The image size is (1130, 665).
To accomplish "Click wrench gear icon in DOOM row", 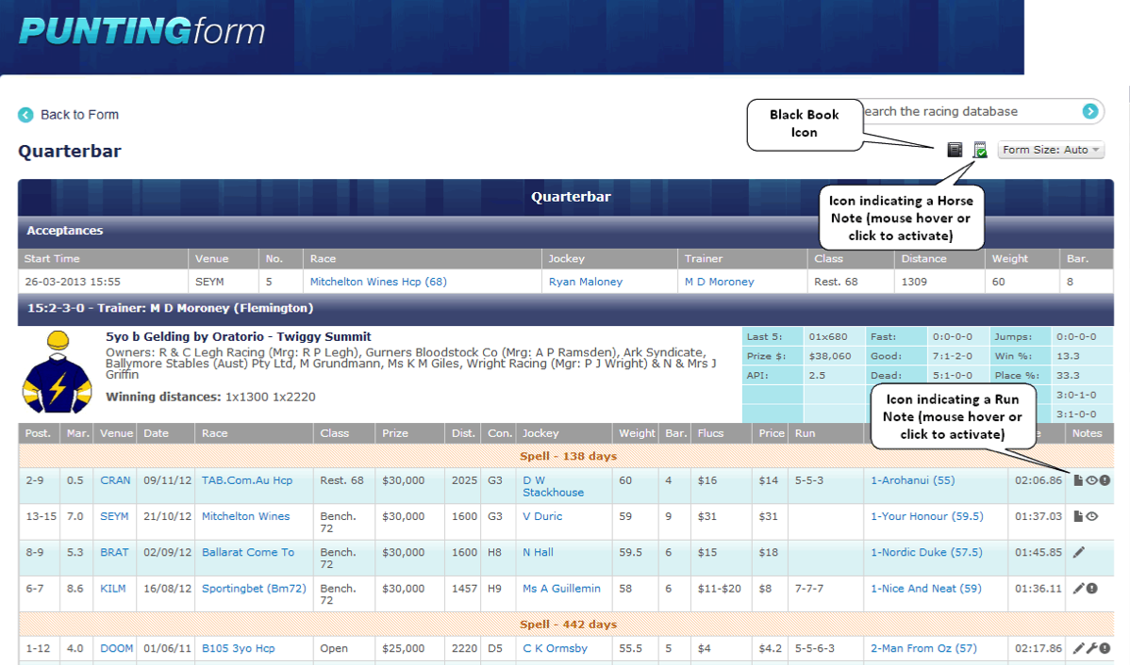I will (1091, 648).
